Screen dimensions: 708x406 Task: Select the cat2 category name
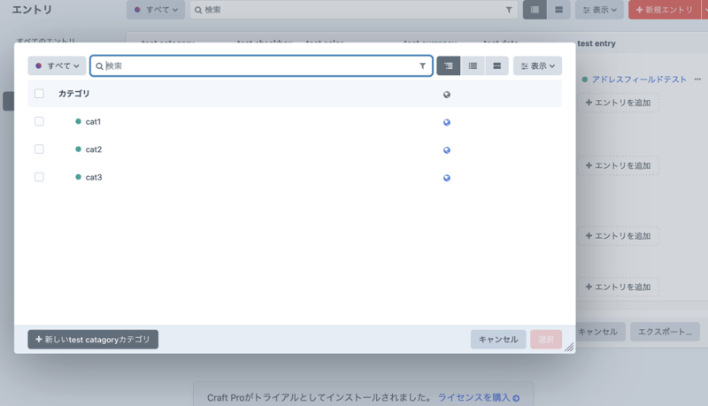pyautogui.click(x=94, y=149)
